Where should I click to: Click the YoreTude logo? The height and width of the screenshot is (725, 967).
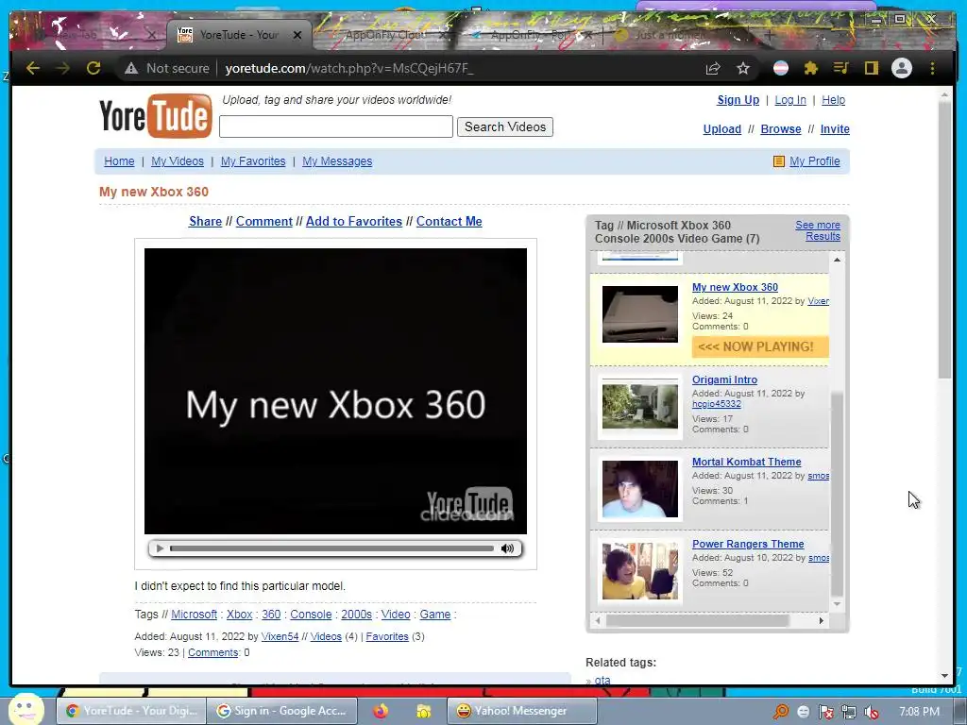click(x=156, y=115)
